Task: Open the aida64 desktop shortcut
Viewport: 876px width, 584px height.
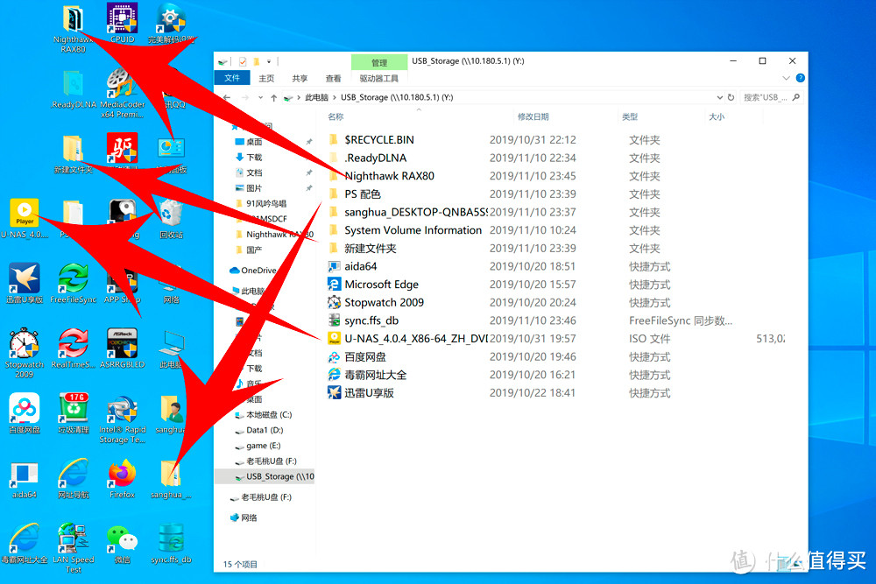Action: (24, 478)
